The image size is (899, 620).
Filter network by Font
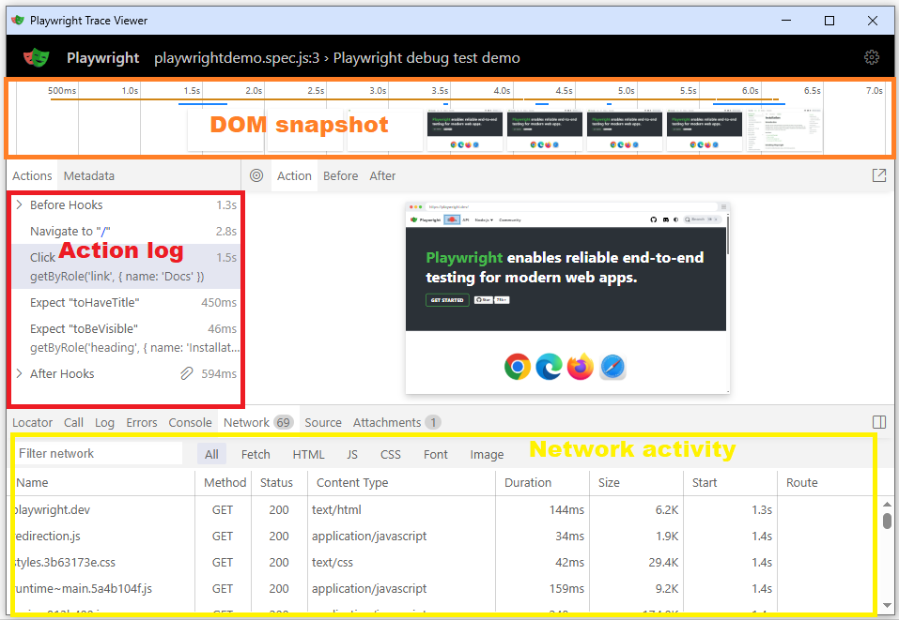pos(436,454)
